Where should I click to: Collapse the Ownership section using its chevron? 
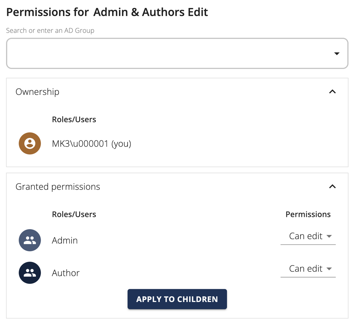pyautogui.click(x=332, y=92)
